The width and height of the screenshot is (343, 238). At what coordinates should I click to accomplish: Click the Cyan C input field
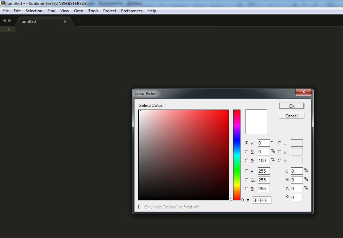pos(297,171)
